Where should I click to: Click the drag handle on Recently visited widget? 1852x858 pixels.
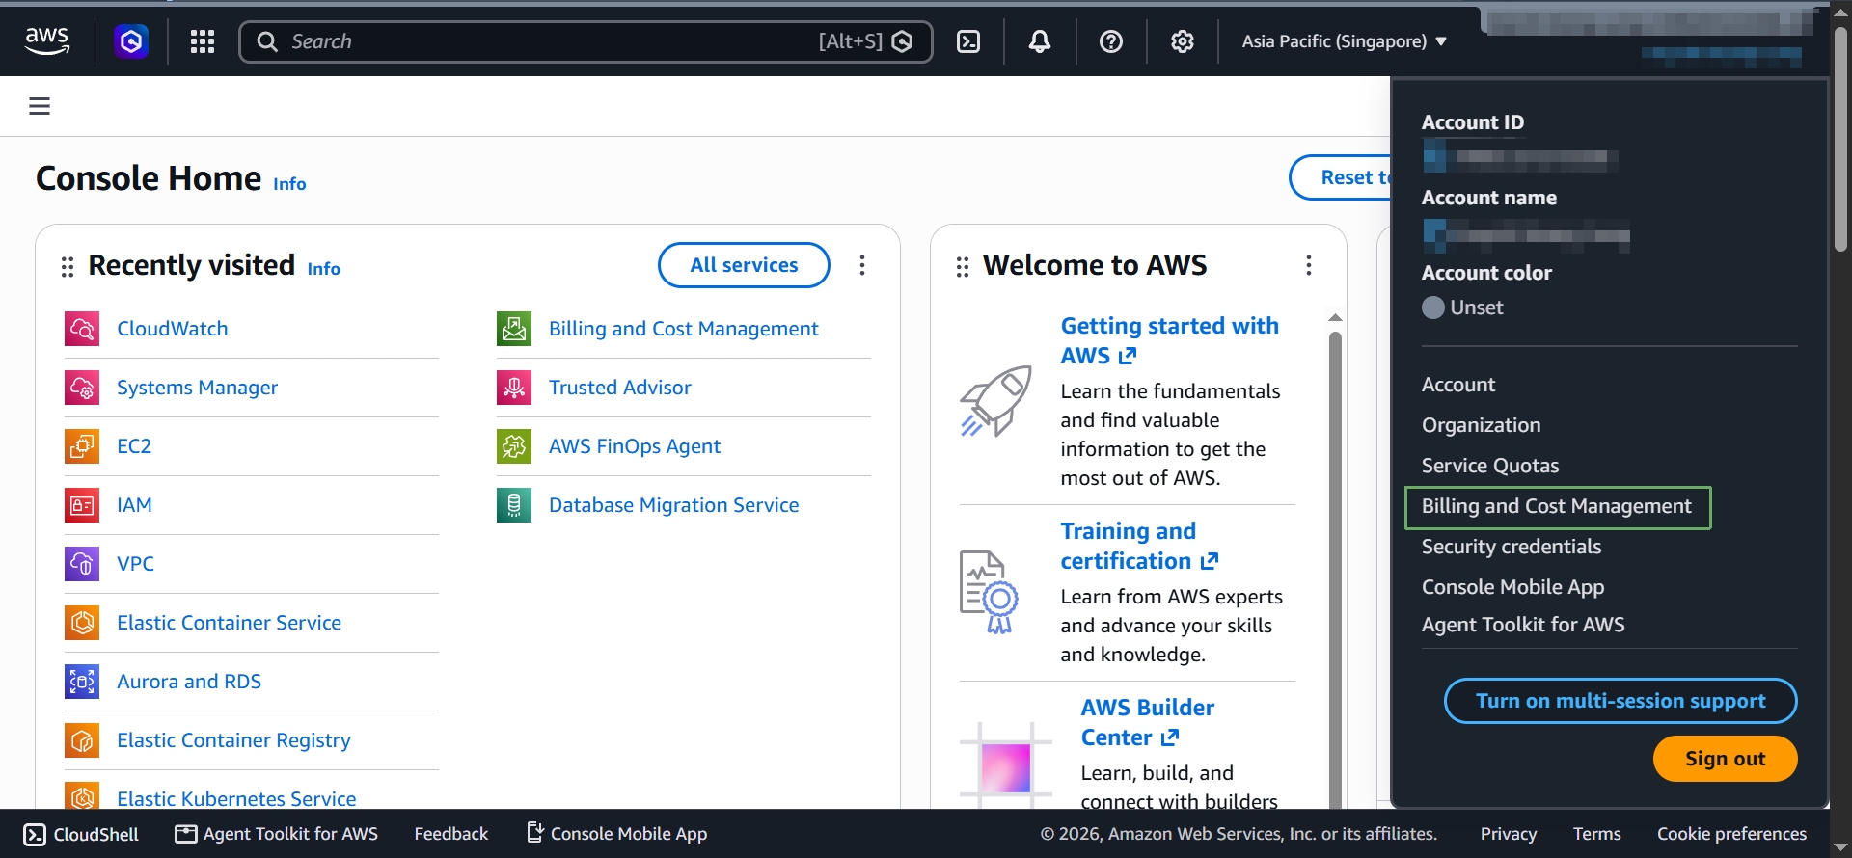click(68, 266)
